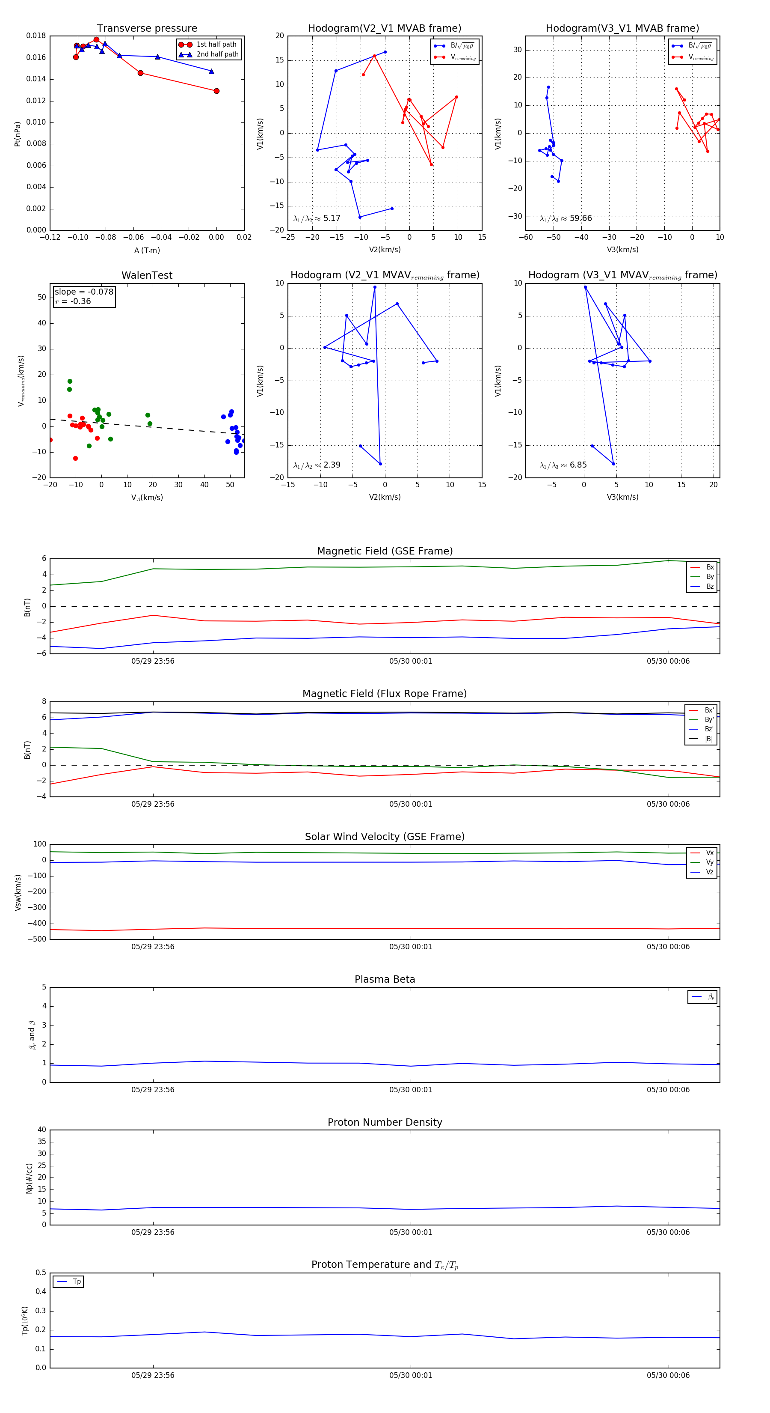This screenshot has width=770, height=1413.
Task: Click the "Hodogram(V2_V1 MVAB frame)" title
Action: 385,29
